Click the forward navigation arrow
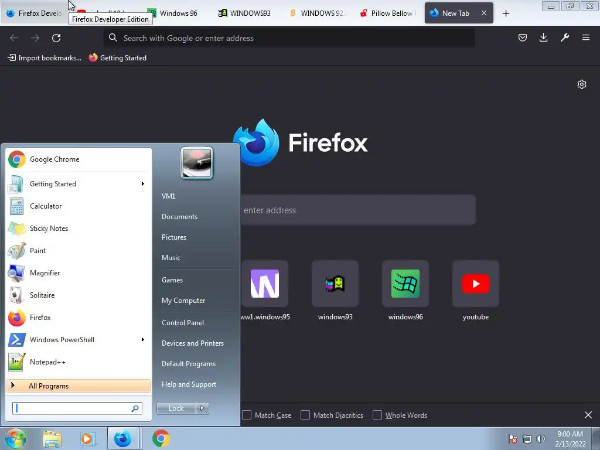 click(x=35, y=38)
